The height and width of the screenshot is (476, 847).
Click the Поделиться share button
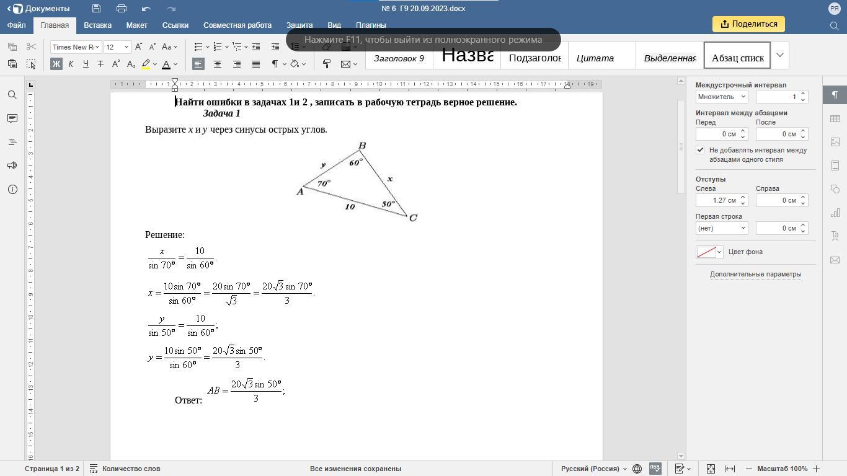pos(749,24)
